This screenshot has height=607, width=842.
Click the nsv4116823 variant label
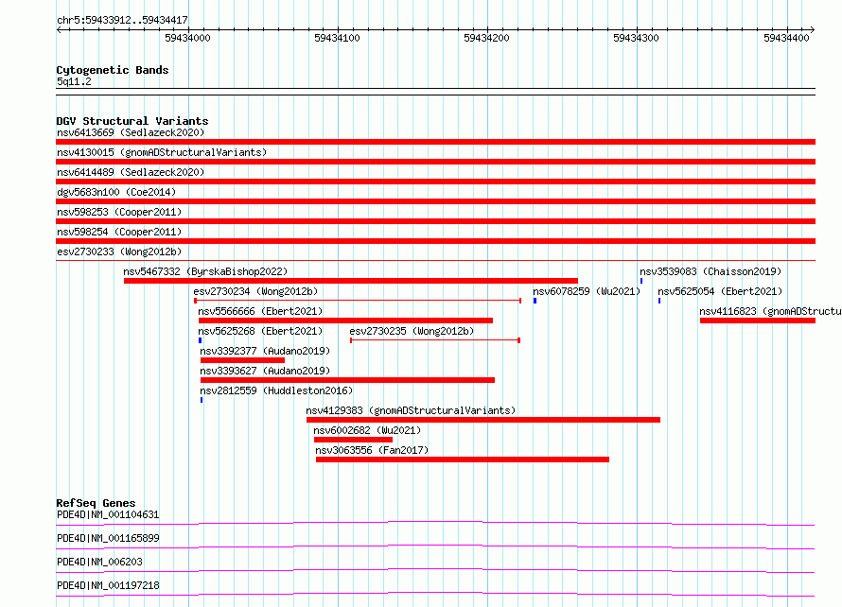[770, 311]
